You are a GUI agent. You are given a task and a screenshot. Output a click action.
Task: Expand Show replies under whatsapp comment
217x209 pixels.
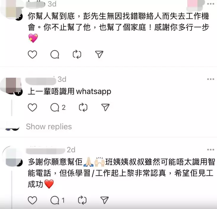[49, 126]
